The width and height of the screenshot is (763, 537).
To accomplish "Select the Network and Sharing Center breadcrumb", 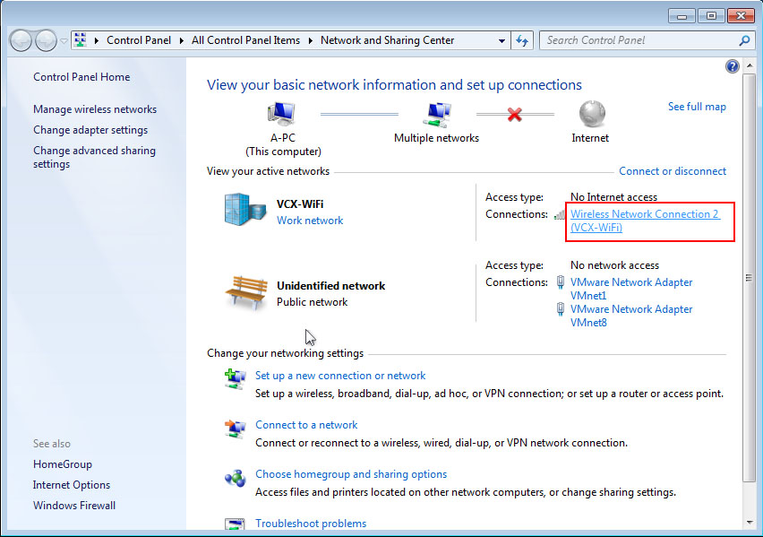I will coord(388,40).
